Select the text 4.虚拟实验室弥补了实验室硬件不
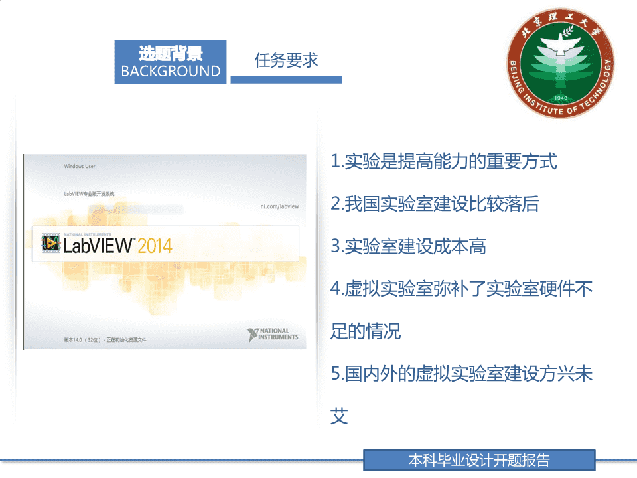637x478 pixels. [461, 289]
